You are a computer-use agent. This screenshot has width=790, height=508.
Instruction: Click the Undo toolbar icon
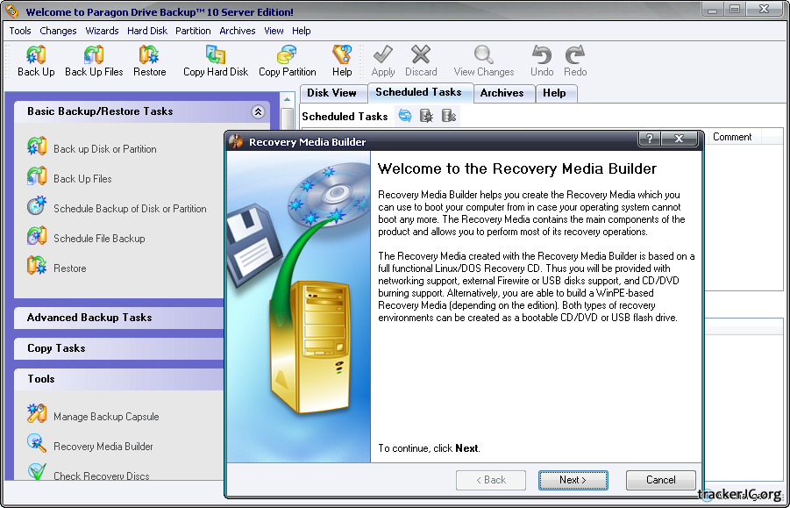click(x=542, y=61)
